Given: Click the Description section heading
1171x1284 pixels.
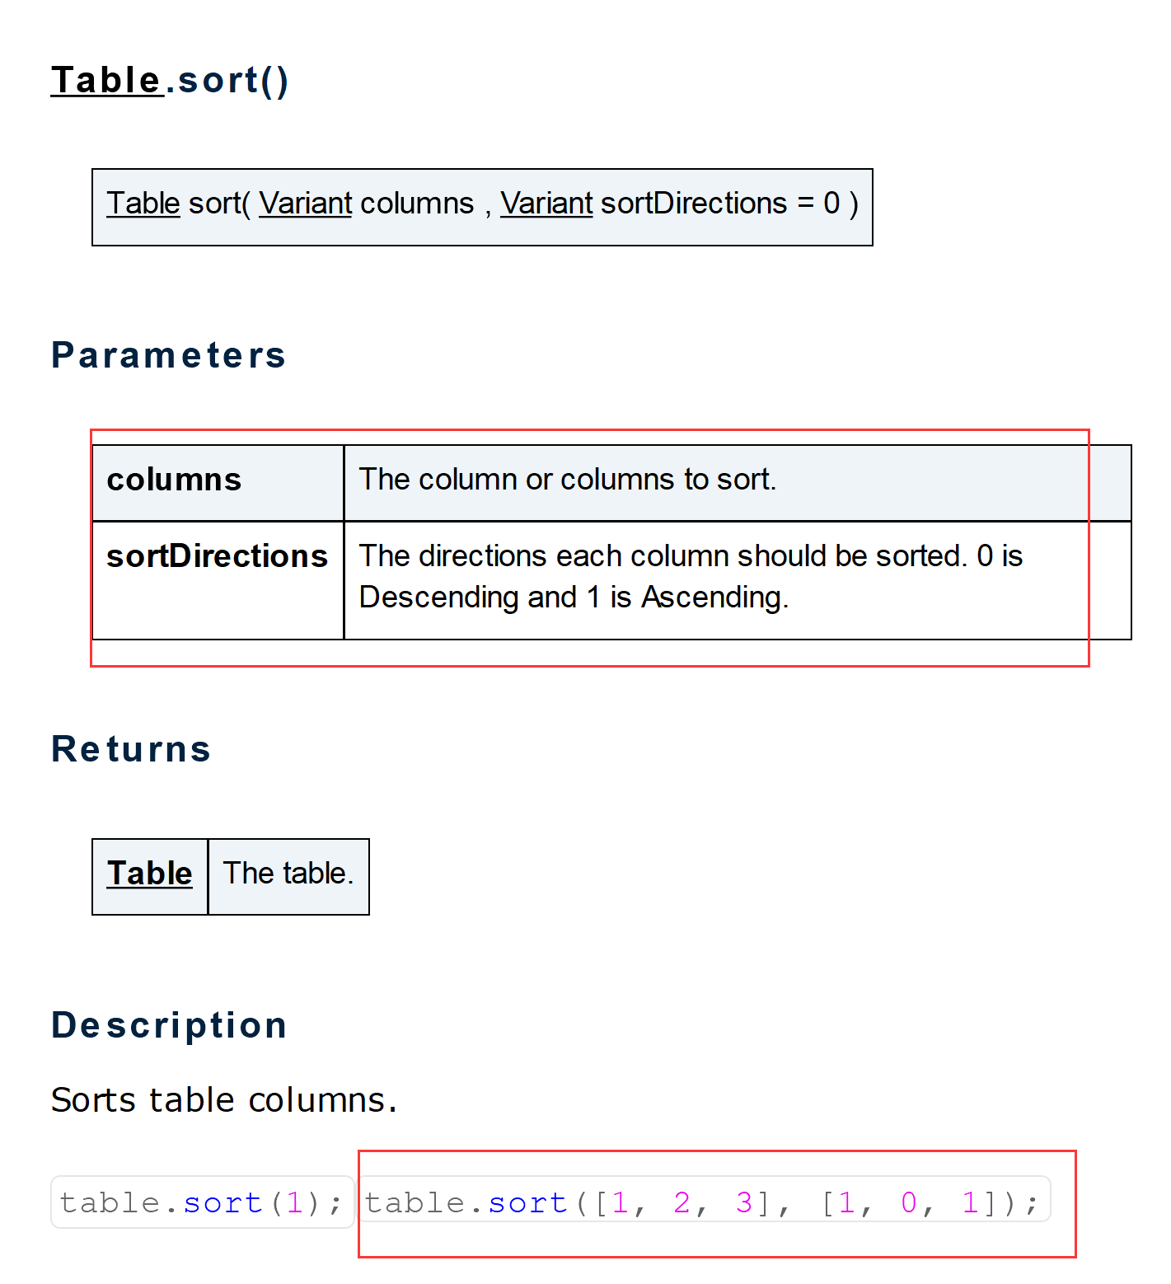Looking at the screenshot, I should pos(169,1025).
